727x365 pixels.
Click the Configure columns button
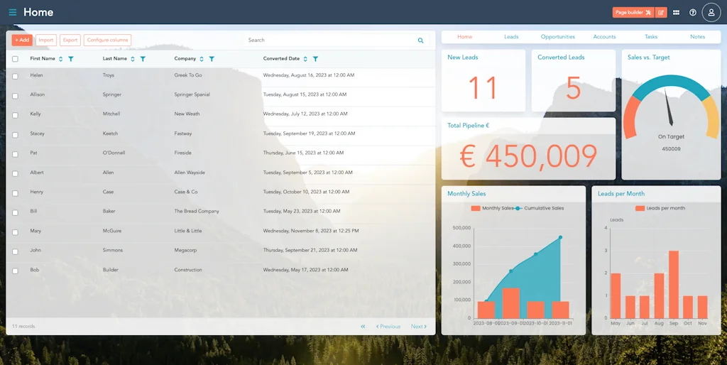108,40
